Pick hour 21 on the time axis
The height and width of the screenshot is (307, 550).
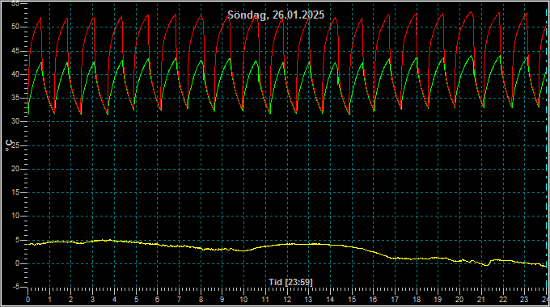tap(481, 300)
